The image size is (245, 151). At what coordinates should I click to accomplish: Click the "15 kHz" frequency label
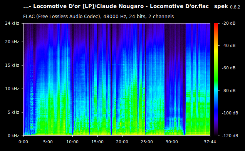click(12, 65)
